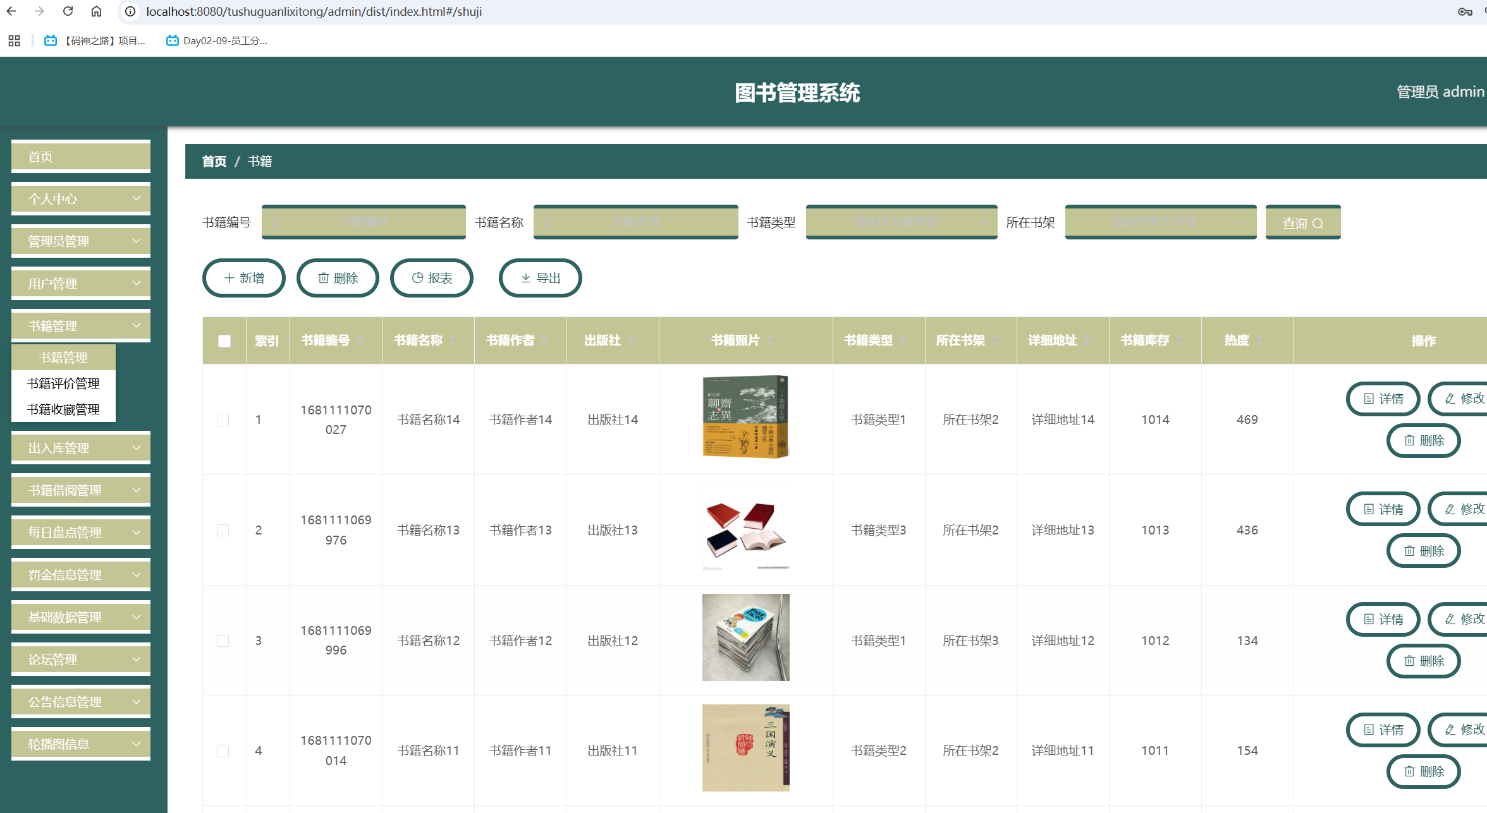Check the row for 书籍名称11
The image size is (1487, 813).
pos(223,750)
